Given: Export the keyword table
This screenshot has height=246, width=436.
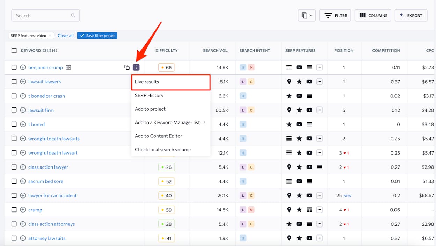Looking at the screenshot, I should [411, 15].
